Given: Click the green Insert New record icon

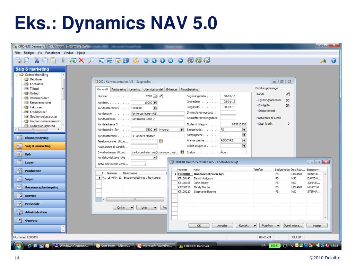Looking at the screenshot, I should point(73,60).
